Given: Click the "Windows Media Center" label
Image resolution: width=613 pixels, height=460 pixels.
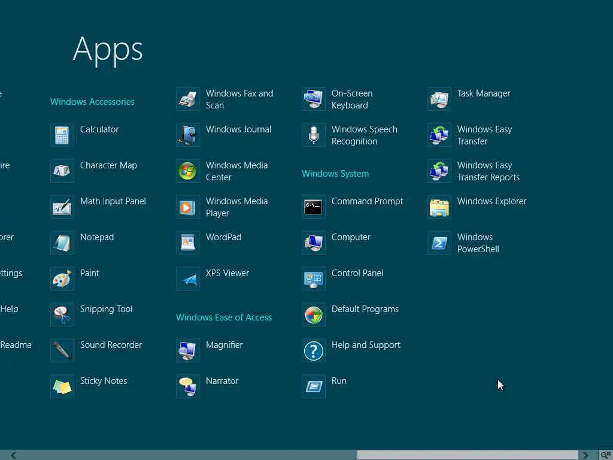Looking at the screenshot, I should (x=237, y=171).
